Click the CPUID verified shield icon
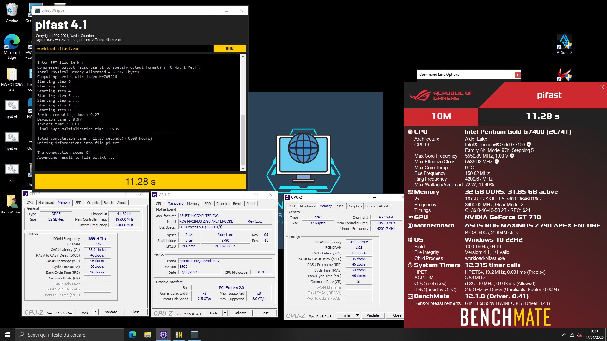 pos(529,145)
